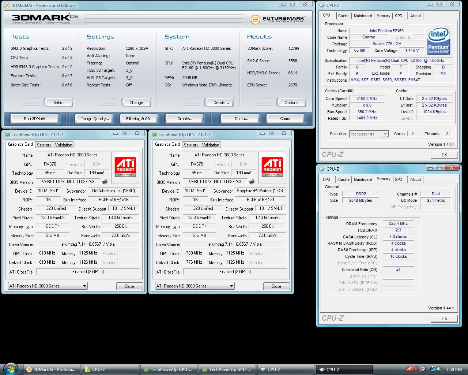This screenshot has width=468, height=375.
Task: Switch to SPD tab in bottom CPU-Z
Action: (399, 179)
